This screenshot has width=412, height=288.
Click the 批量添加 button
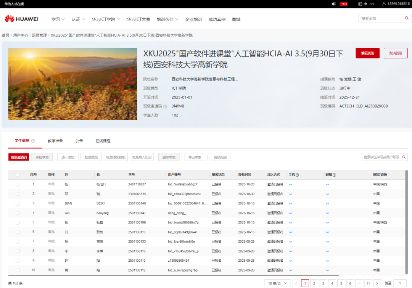(91, 157)
